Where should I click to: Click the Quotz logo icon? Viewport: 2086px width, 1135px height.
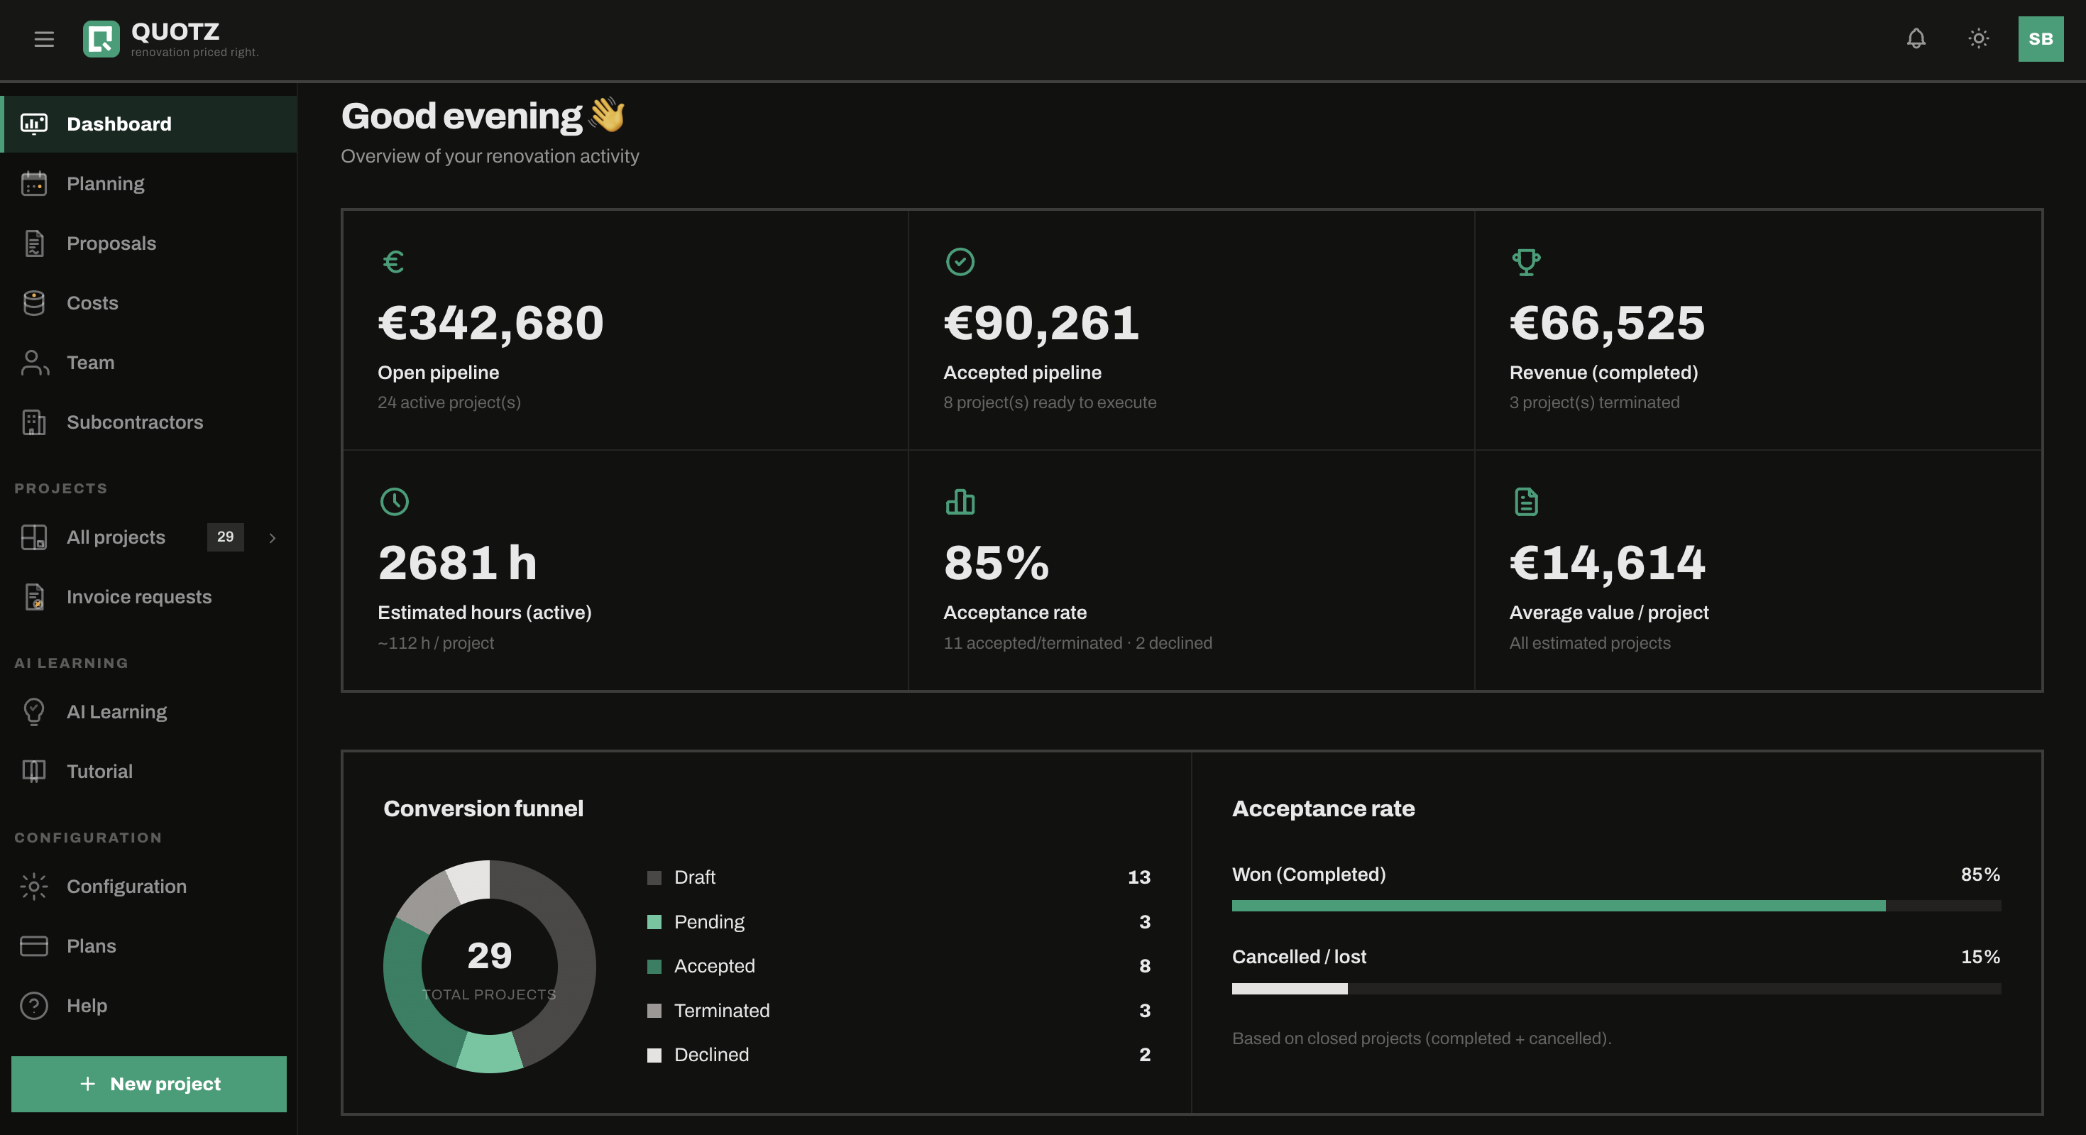(101, 39)
